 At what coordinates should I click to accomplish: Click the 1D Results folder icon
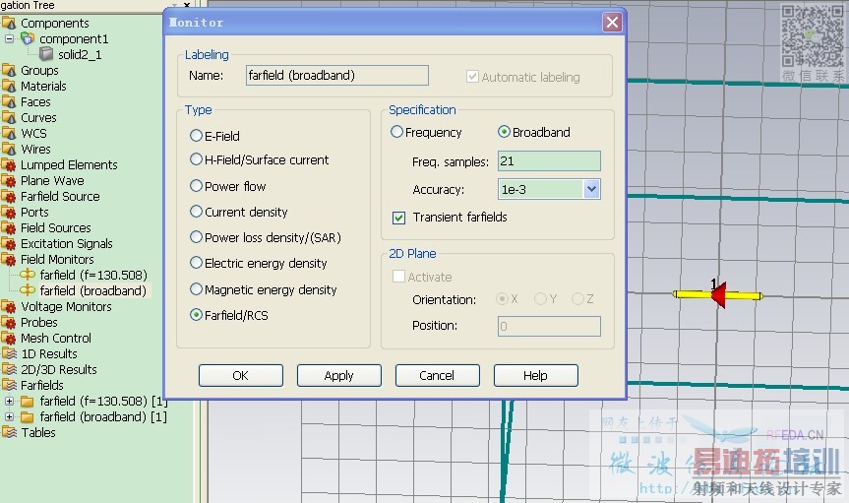(9, 353)
